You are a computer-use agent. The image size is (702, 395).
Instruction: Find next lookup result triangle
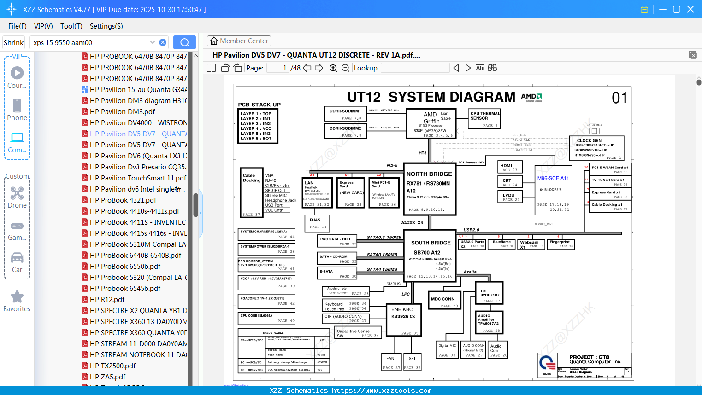click(x=468, y=68)
